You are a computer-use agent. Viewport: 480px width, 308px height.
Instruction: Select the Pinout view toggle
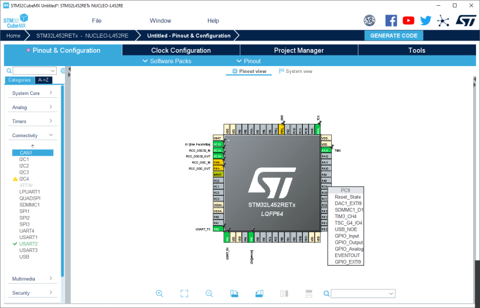click(249, 71)
